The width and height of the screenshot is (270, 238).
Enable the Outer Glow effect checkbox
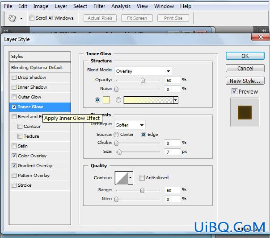coord(14,97)
